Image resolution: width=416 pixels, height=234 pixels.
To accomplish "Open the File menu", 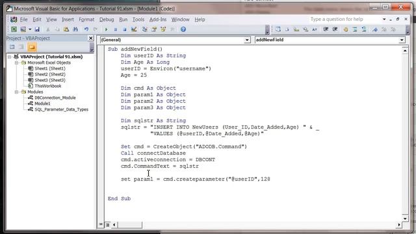I will 23,19.
